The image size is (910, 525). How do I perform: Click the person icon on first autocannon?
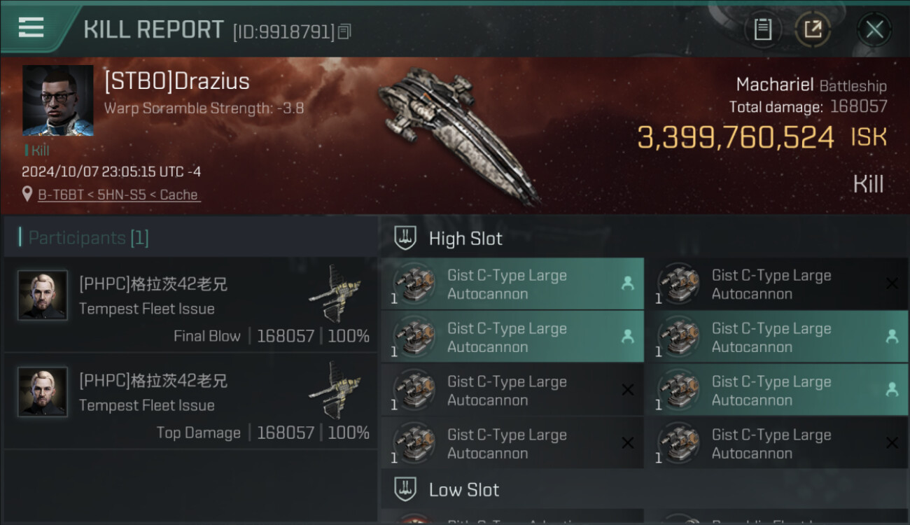pyautogui.click(x=627, y=283)
